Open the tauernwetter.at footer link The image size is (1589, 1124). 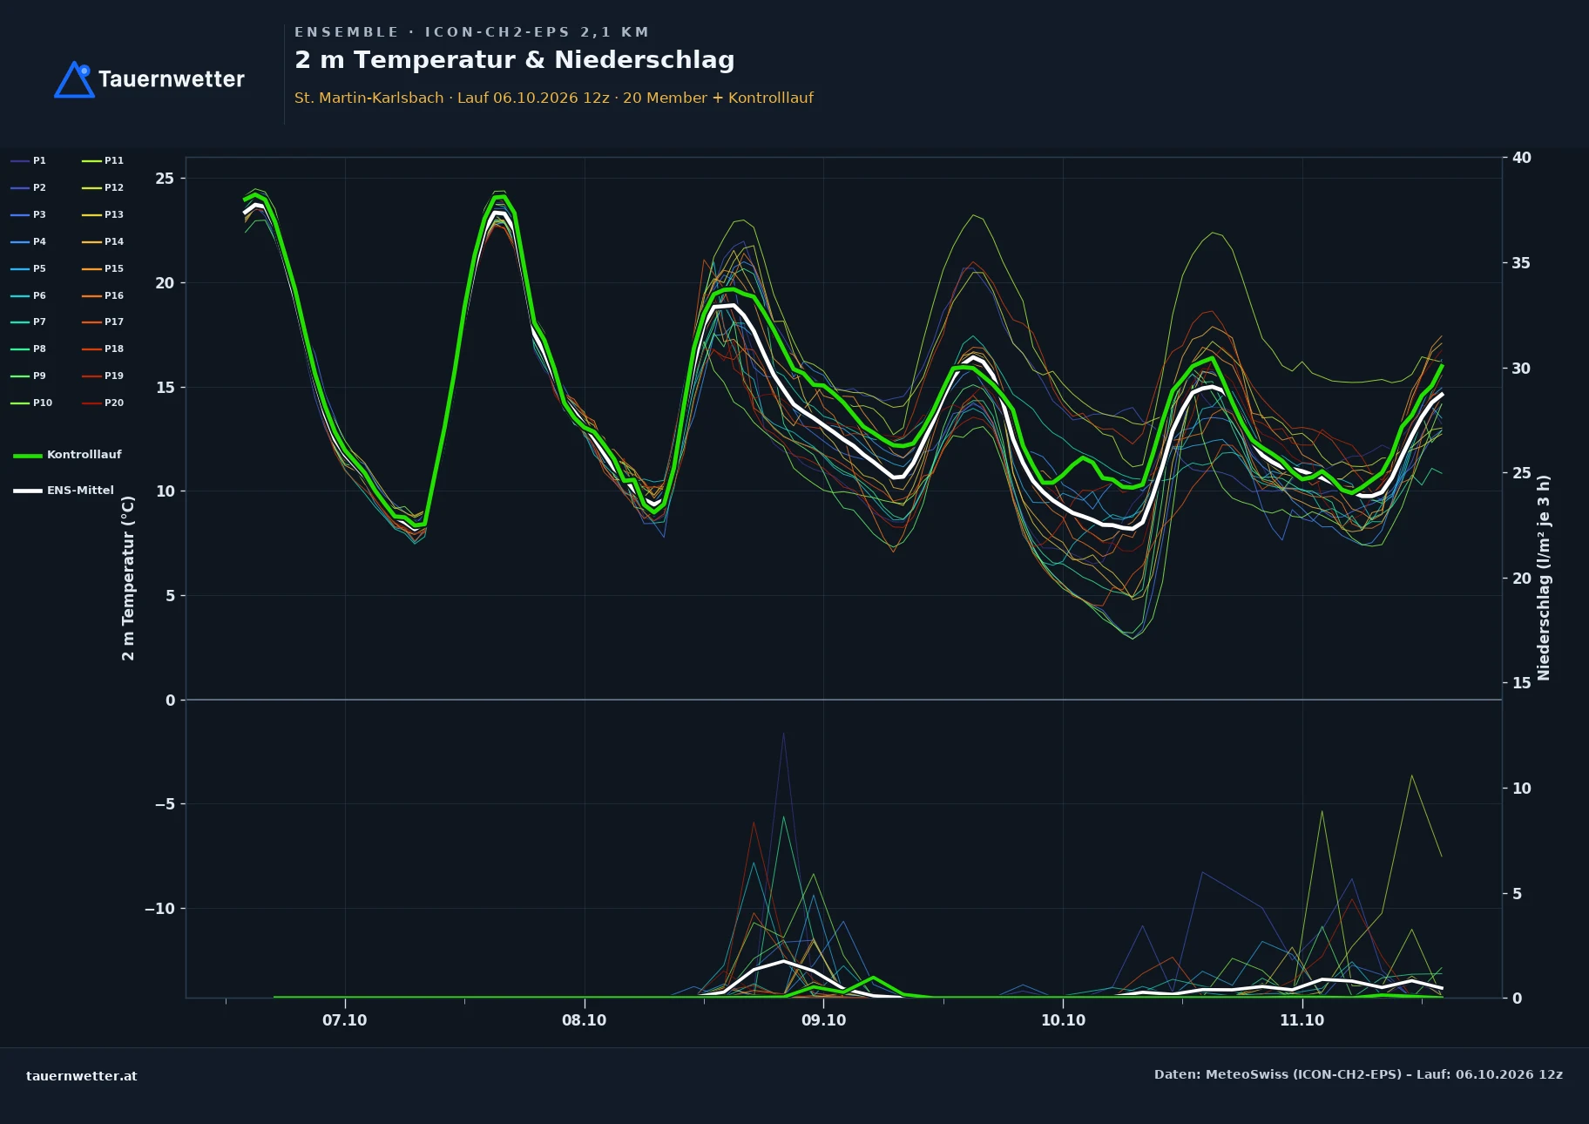tap(82, 1076)
